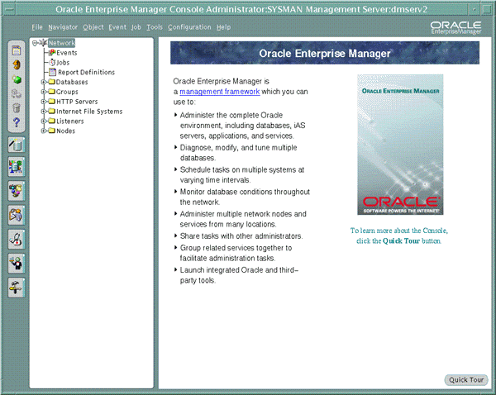Expand the Databases folder
Screen dimensions: 496x395
(44, 82)
